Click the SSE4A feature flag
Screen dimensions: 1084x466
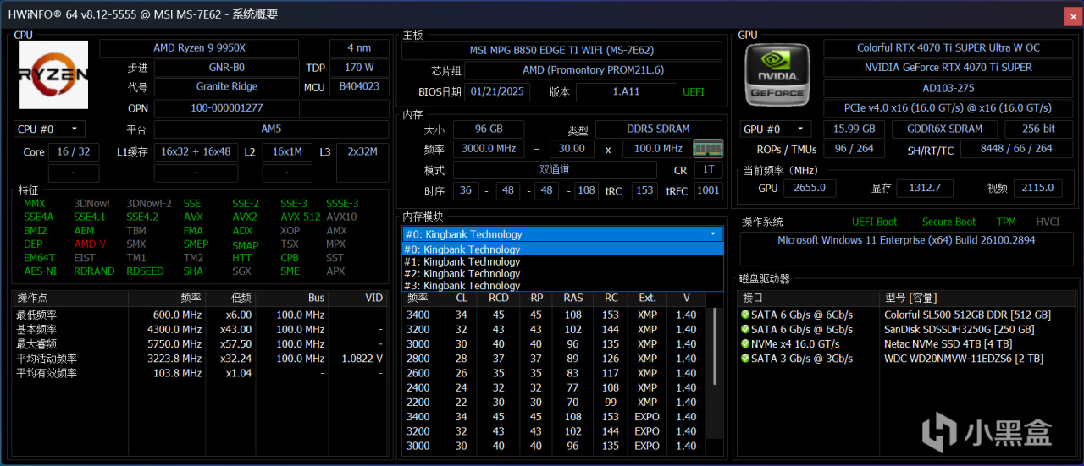[x=38, y=217]
